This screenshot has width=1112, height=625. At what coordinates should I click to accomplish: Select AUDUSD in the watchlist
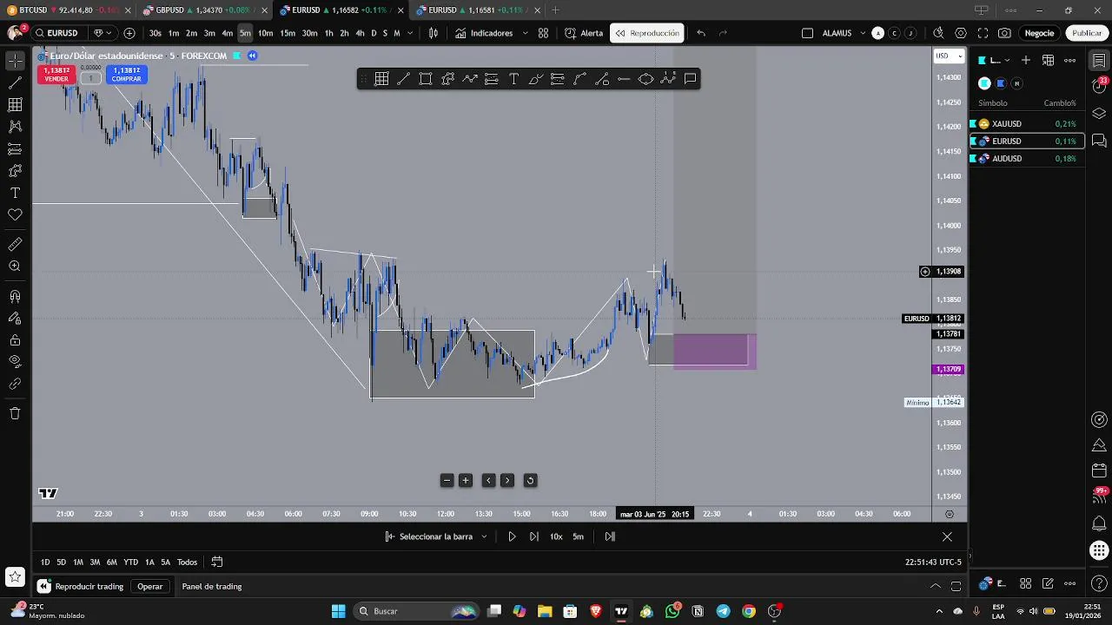click(1026, 159)
